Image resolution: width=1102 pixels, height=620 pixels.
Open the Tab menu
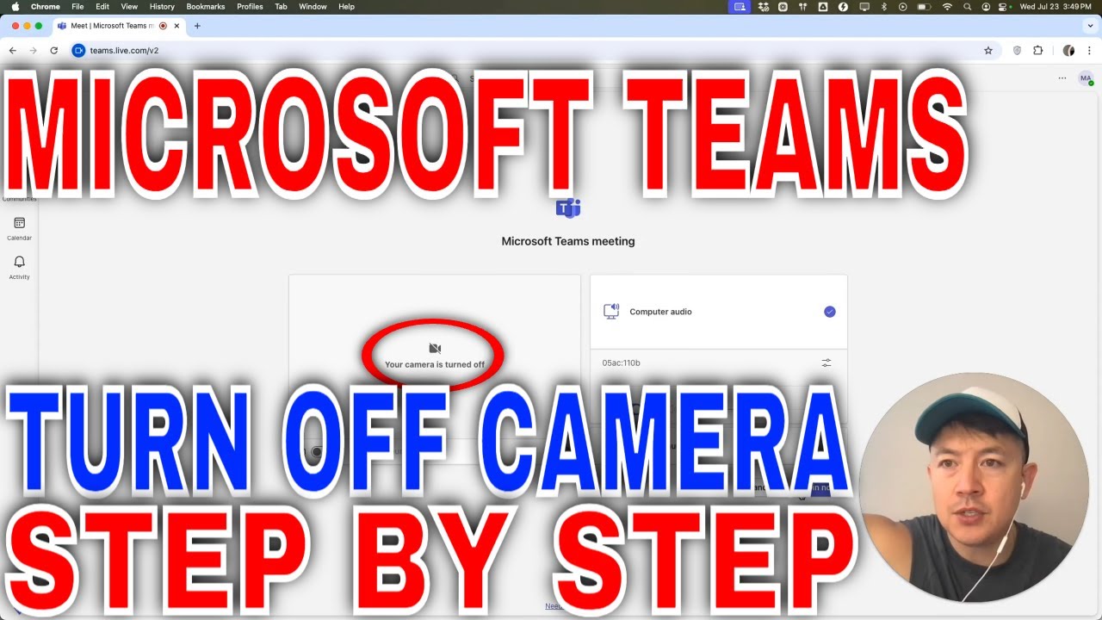[281, 7]
